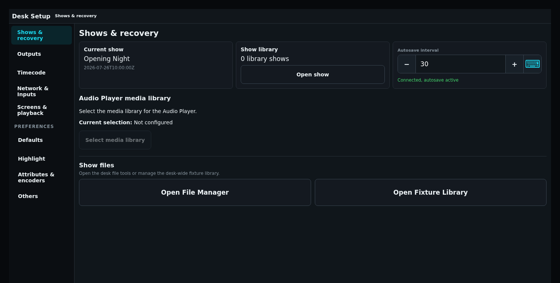
Task: Click the Desk Setup title
Action: 31,16
